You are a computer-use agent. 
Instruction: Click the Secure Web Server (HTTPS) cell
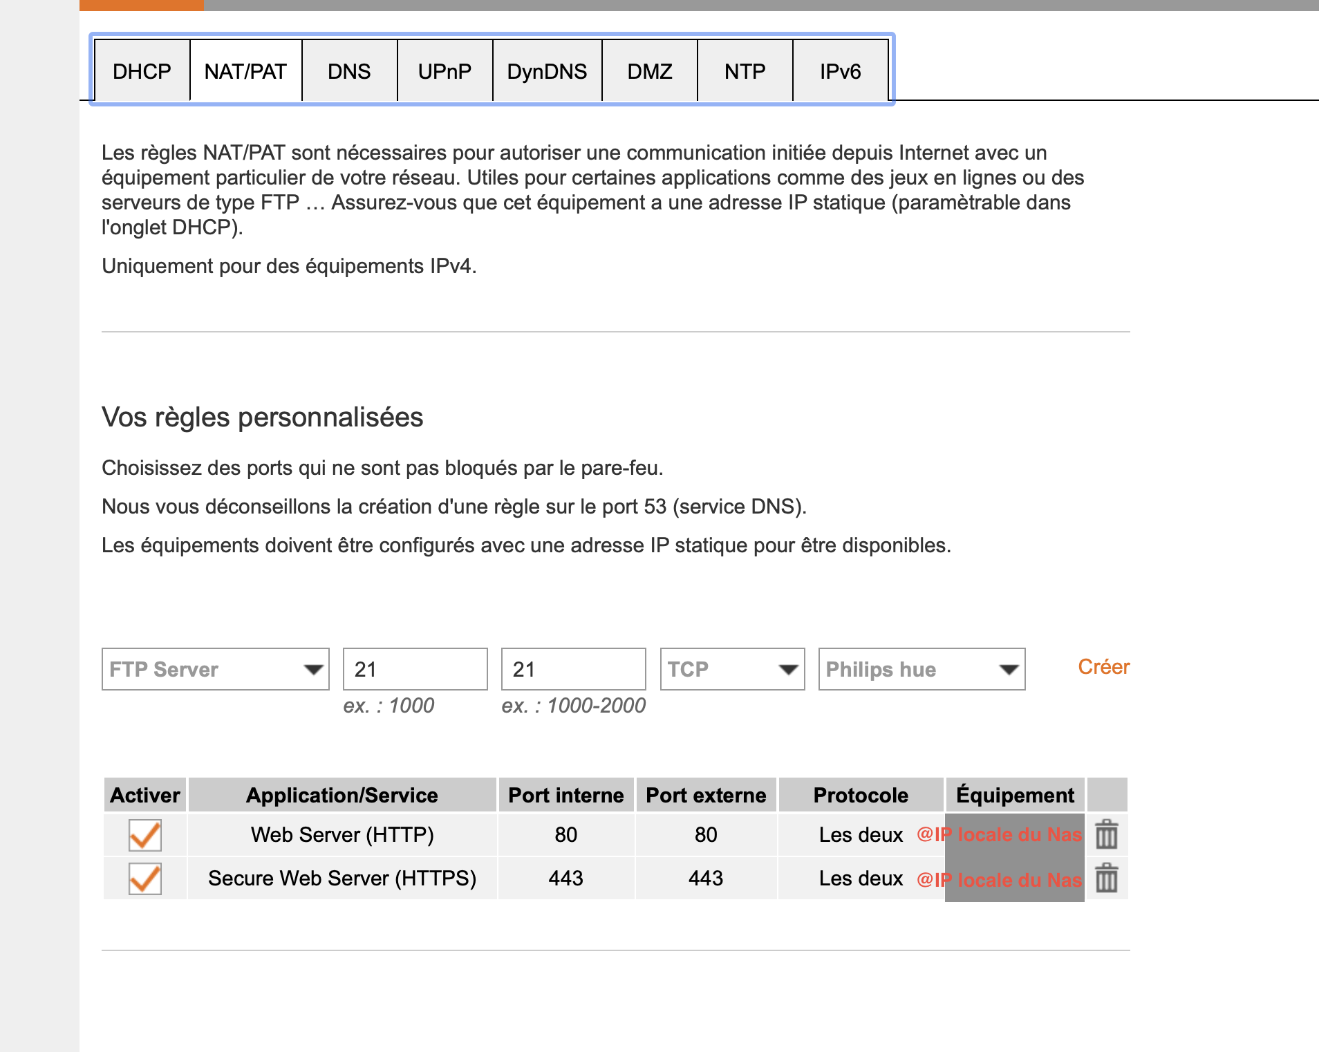(342, 879)
